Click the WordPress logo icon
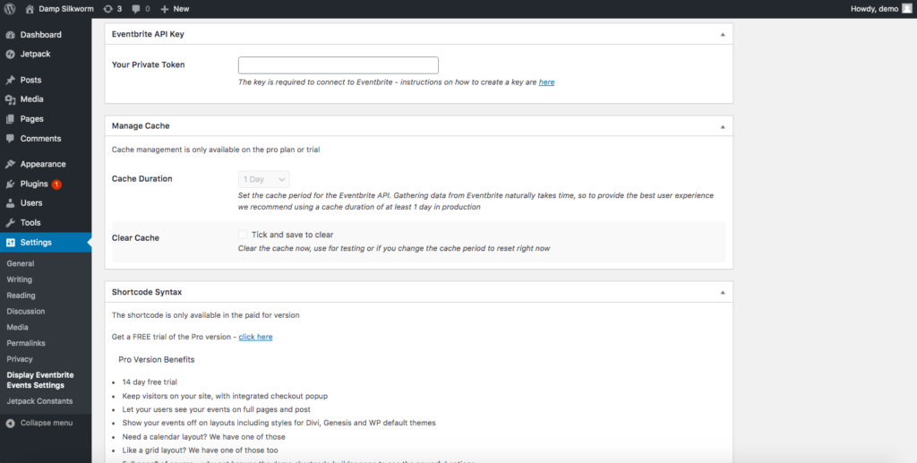Image resolution: width=917 pixels, height=463 pixels. [x=9, y=9]
